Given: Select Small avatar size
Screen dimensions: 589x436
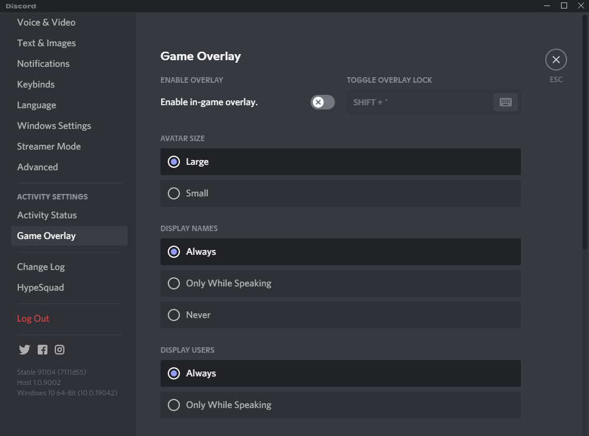Looking at the screenshot, I should point(174,193).
